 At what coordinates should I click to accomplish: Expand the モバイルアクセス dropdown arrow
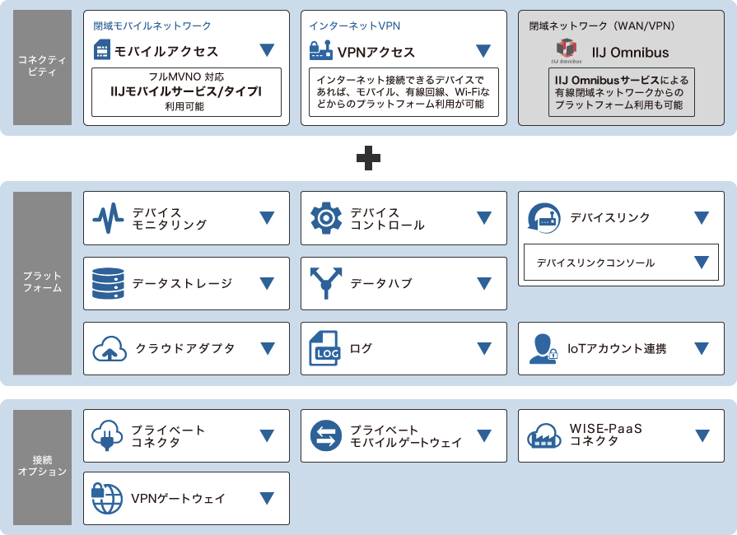[x=266, y=49]
